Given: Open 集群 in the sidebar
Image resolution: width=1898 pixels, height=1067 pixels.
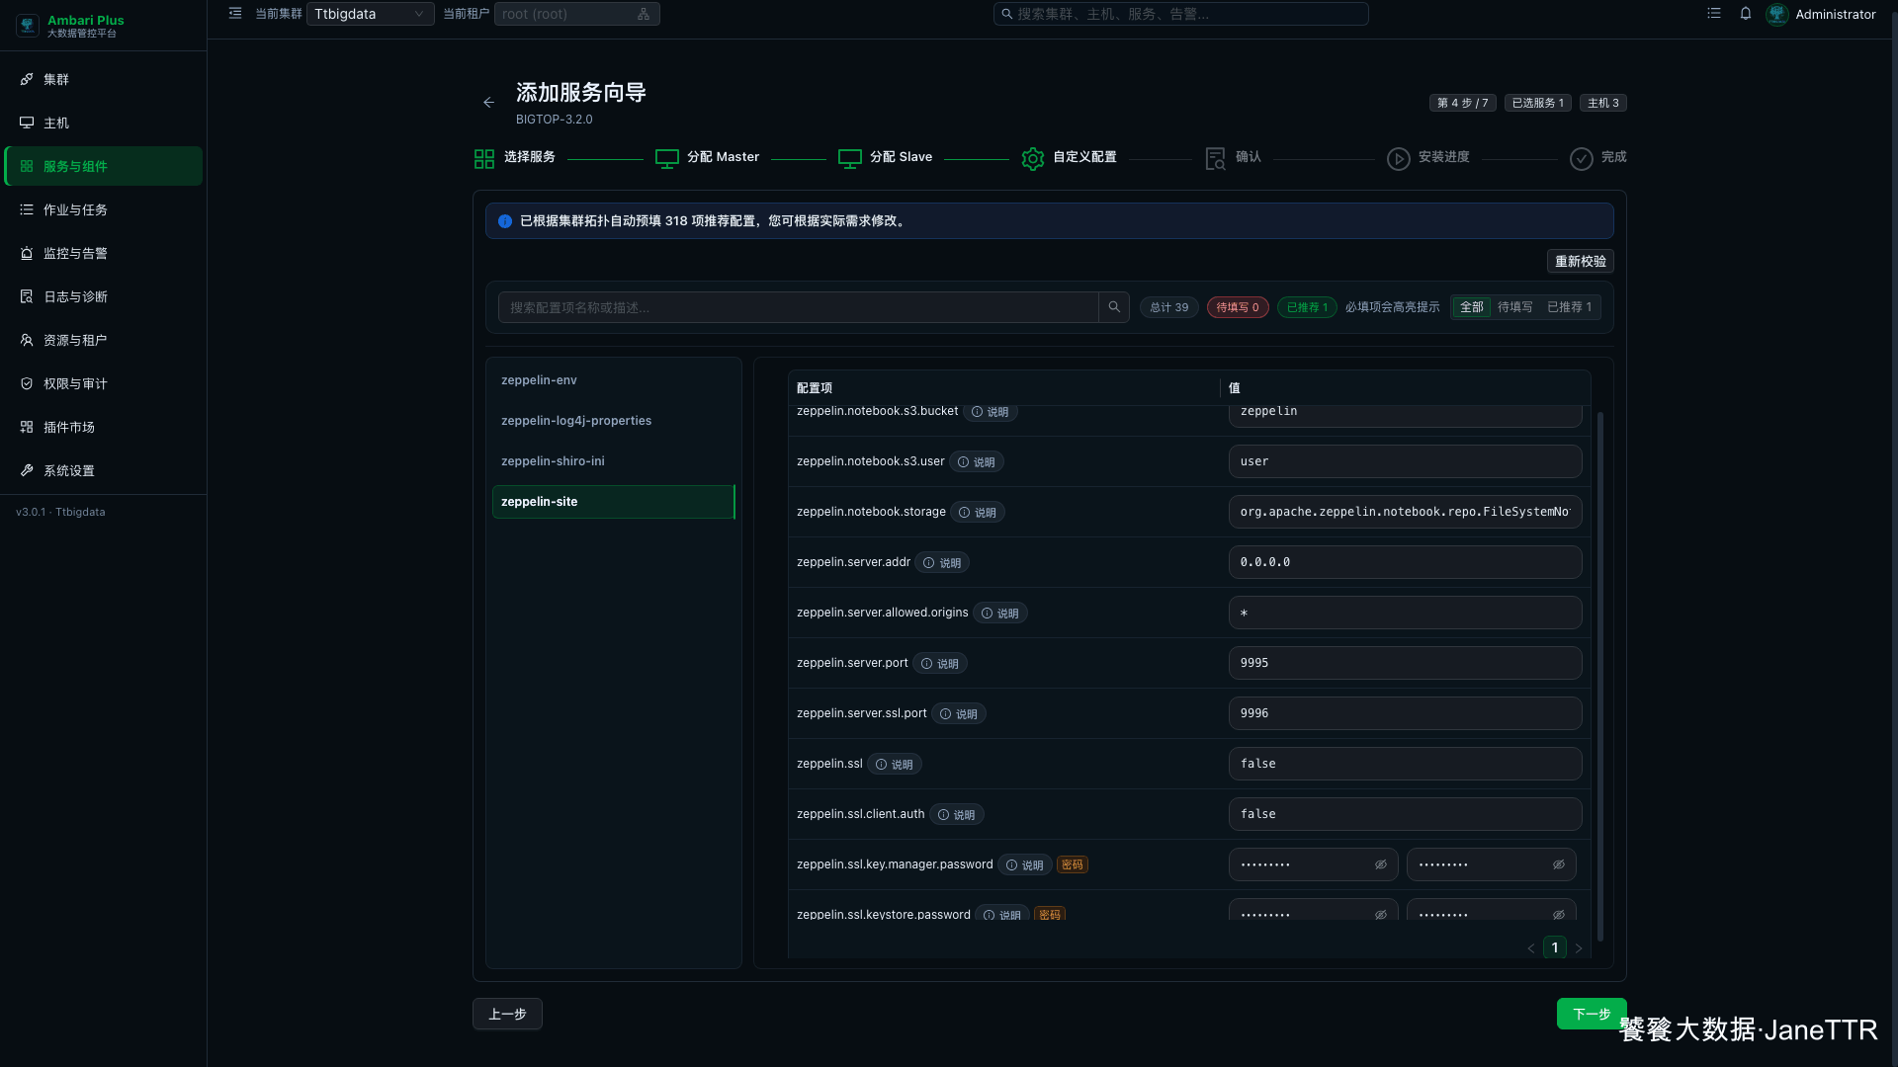Looking at the screenshot, I should click(x=103, y=79).
